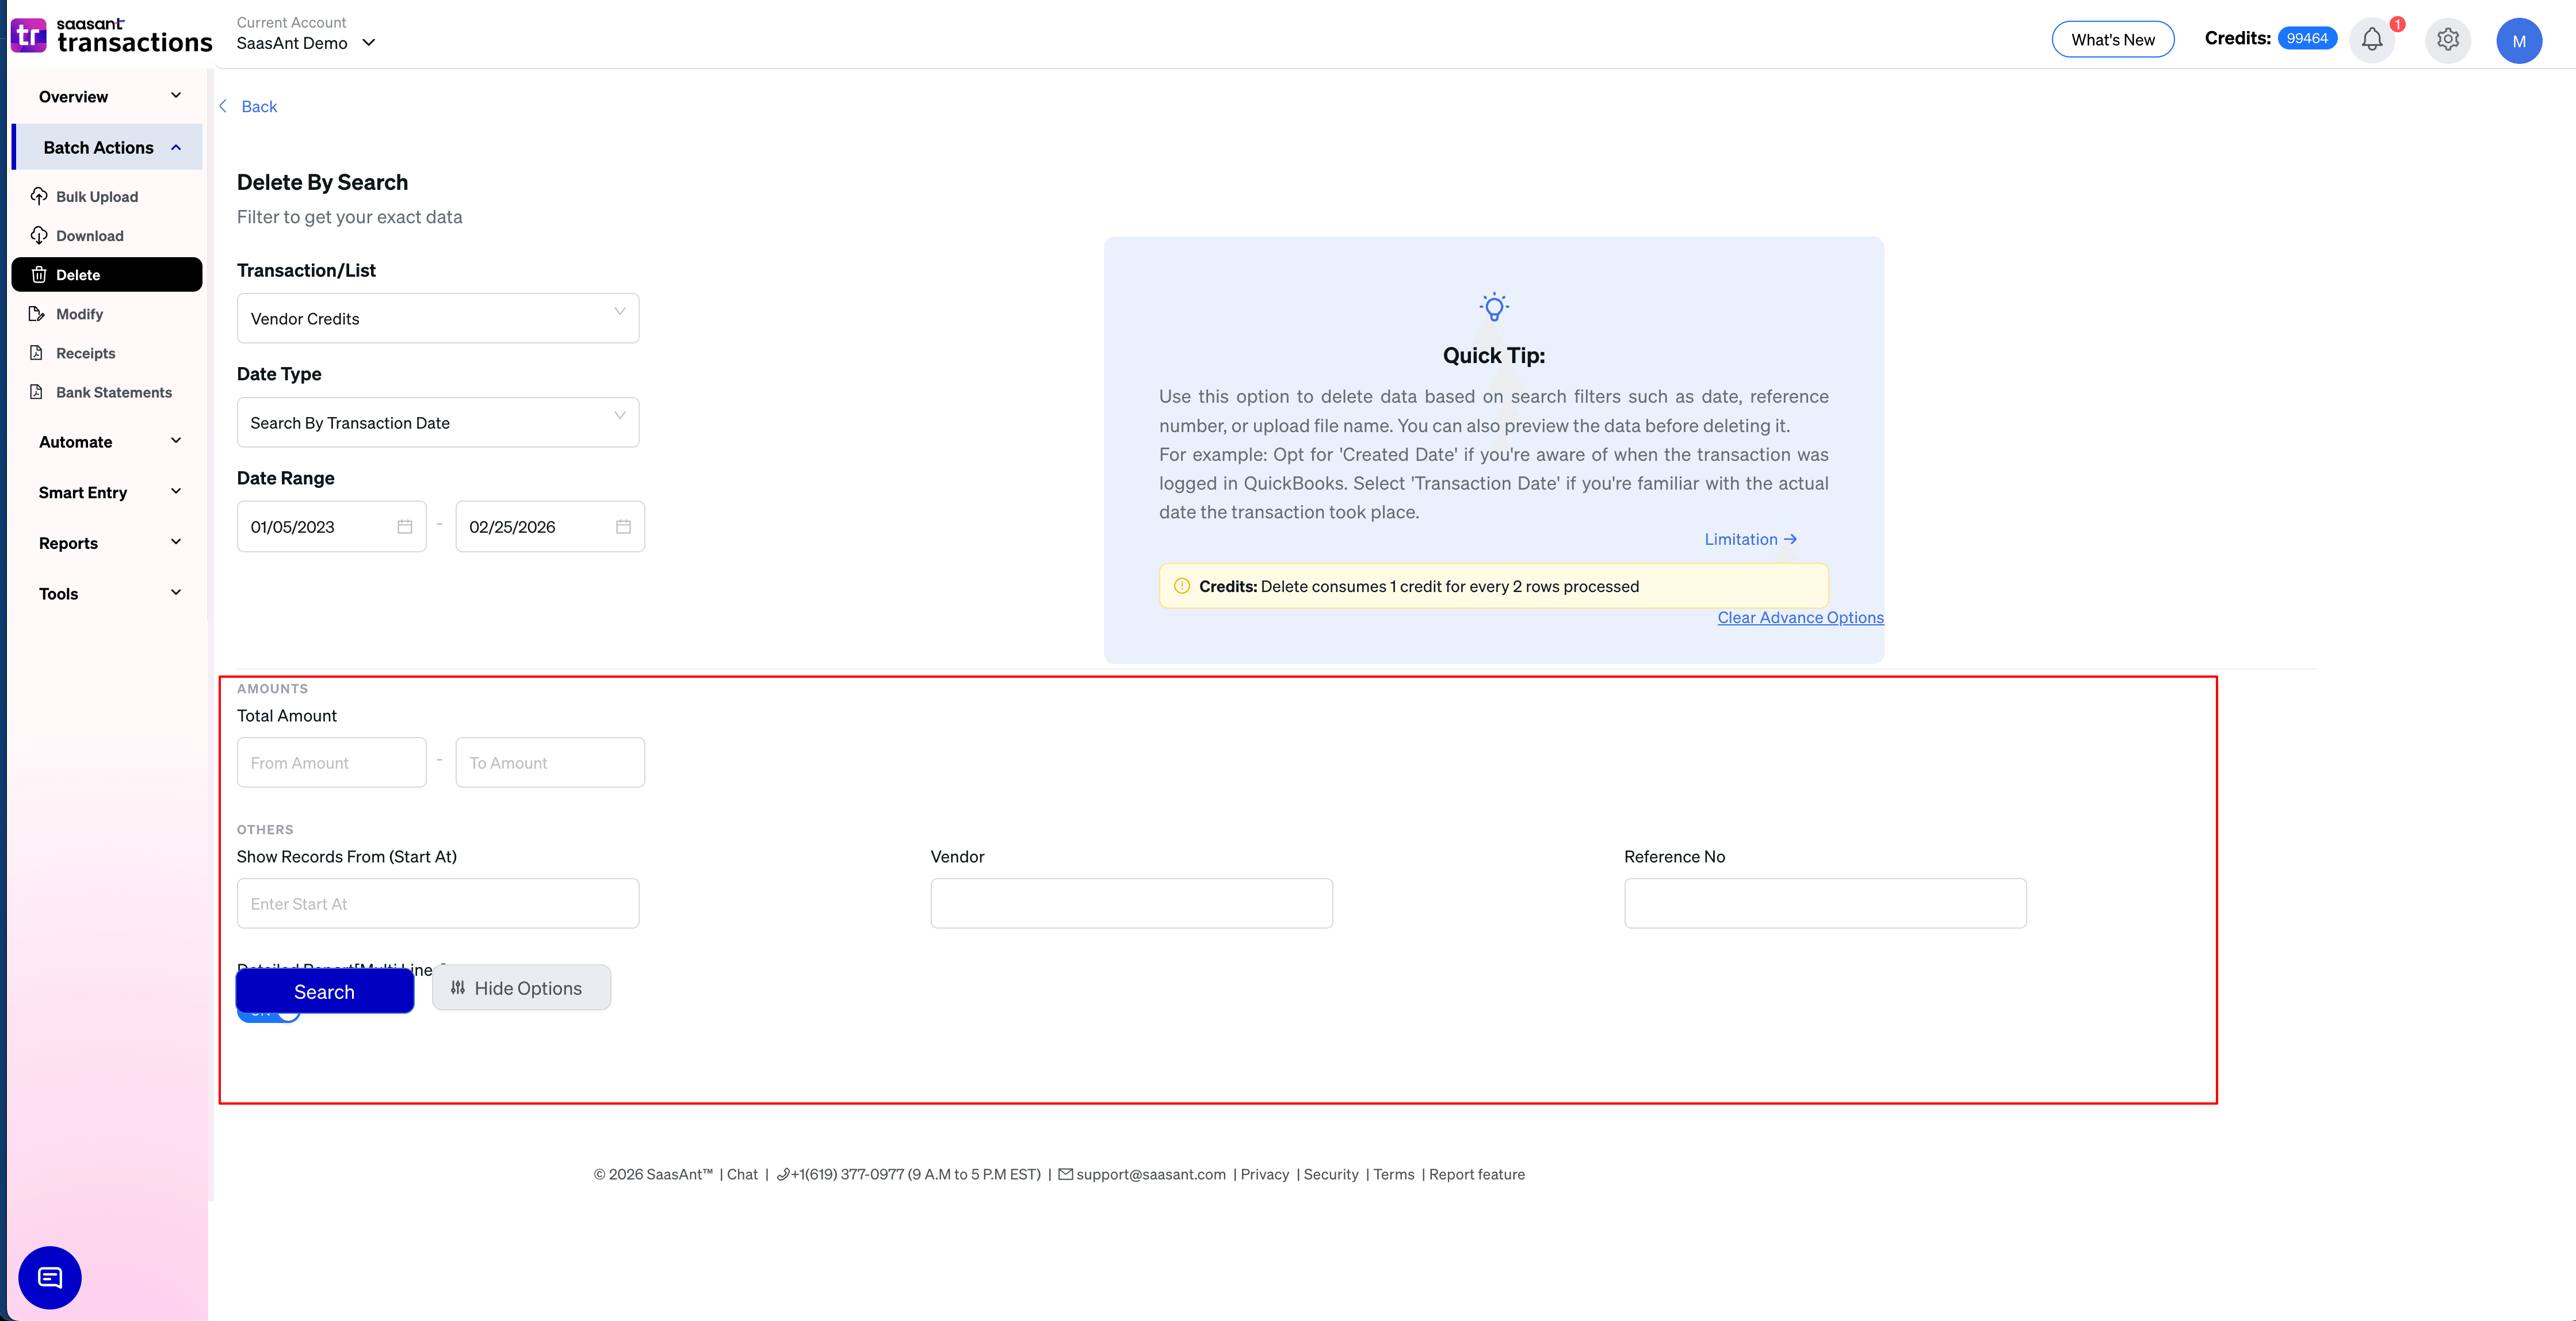Open the settings gear icon

2447,40
